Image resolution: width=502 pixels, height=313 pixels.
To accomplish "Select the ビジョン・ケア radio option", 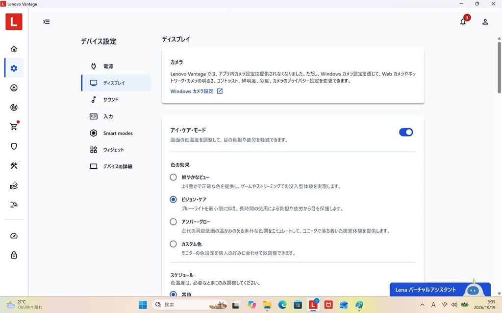I will (x=173, y=200).
